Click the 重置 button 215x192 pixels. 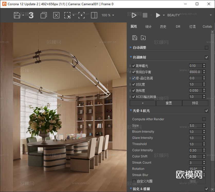pos(169,103)
